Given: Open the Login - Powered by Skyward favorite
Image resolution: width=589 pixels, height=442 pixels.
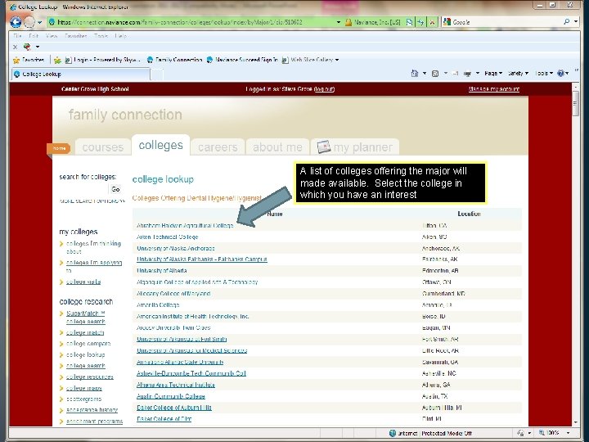Looking at the screenshot, I should tap(103, 60).
